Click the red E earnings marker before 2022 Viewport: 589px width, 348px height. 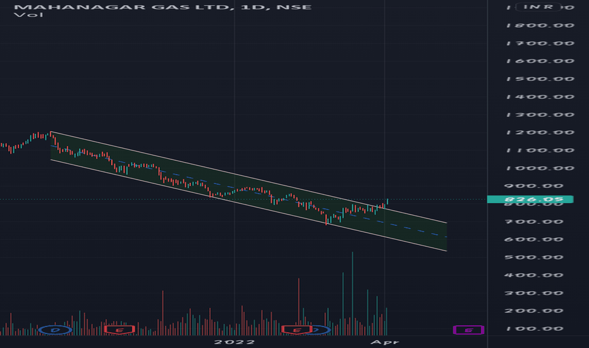point(119,330)
